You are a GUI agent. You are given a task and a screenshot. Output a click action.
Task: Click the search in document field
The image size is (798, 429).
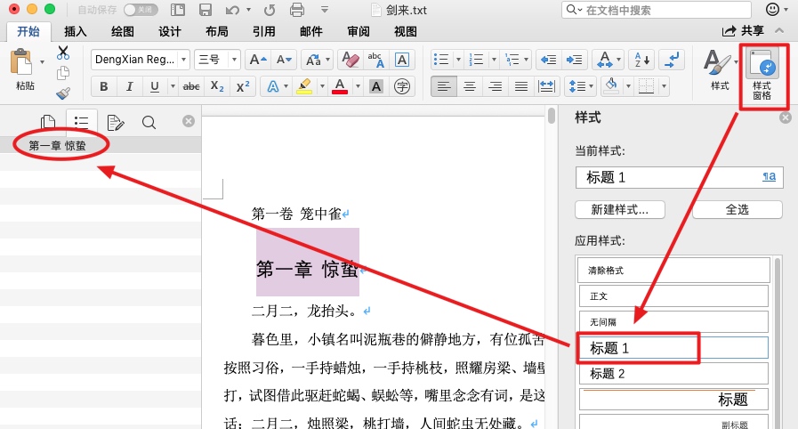pyautogui.click(x=657, y=10)
